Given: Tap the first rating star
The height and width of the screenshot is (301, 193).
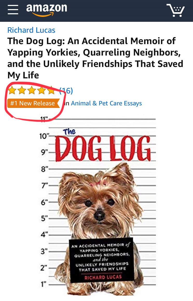Looking at the screenshot, I should click(12, 90).
